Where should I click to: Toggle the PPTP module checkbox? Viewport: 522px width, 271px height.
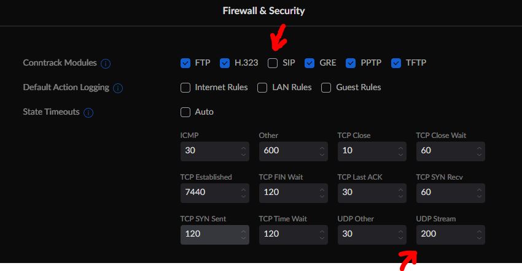351,63
